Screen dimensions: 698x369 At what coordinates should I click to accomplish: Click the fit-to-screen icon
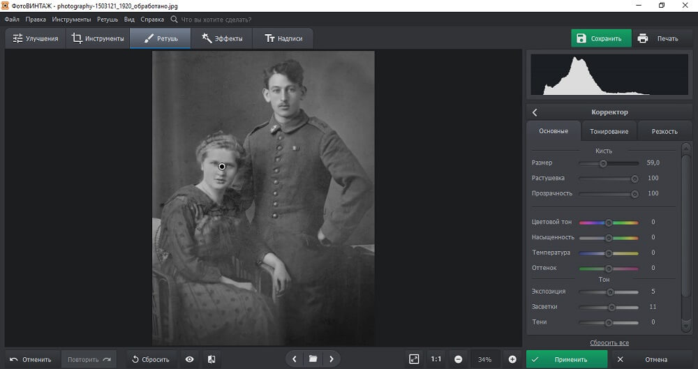click(414, 359)
